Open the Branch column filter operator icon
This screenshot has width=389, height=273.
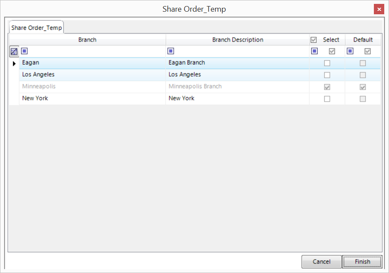coord(24,51)
